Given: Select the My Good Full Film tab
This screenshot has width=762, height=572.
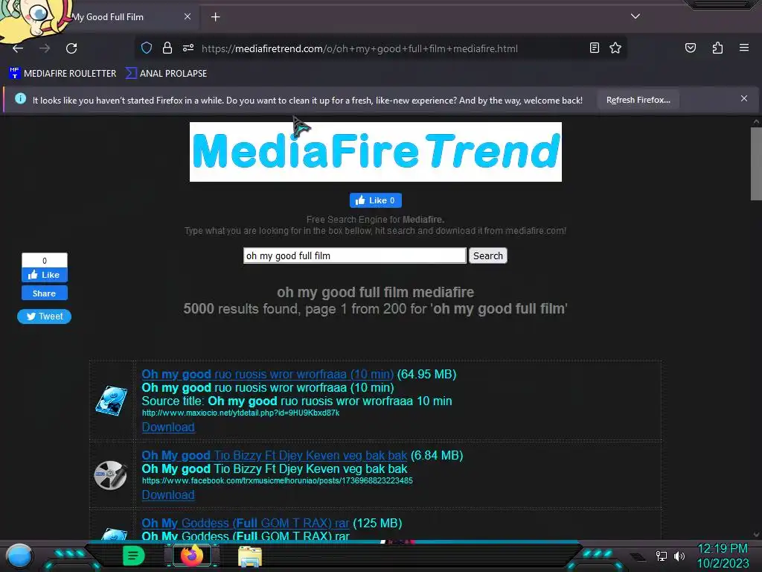Looking at the screenshot, I should [x=108, y=17].
